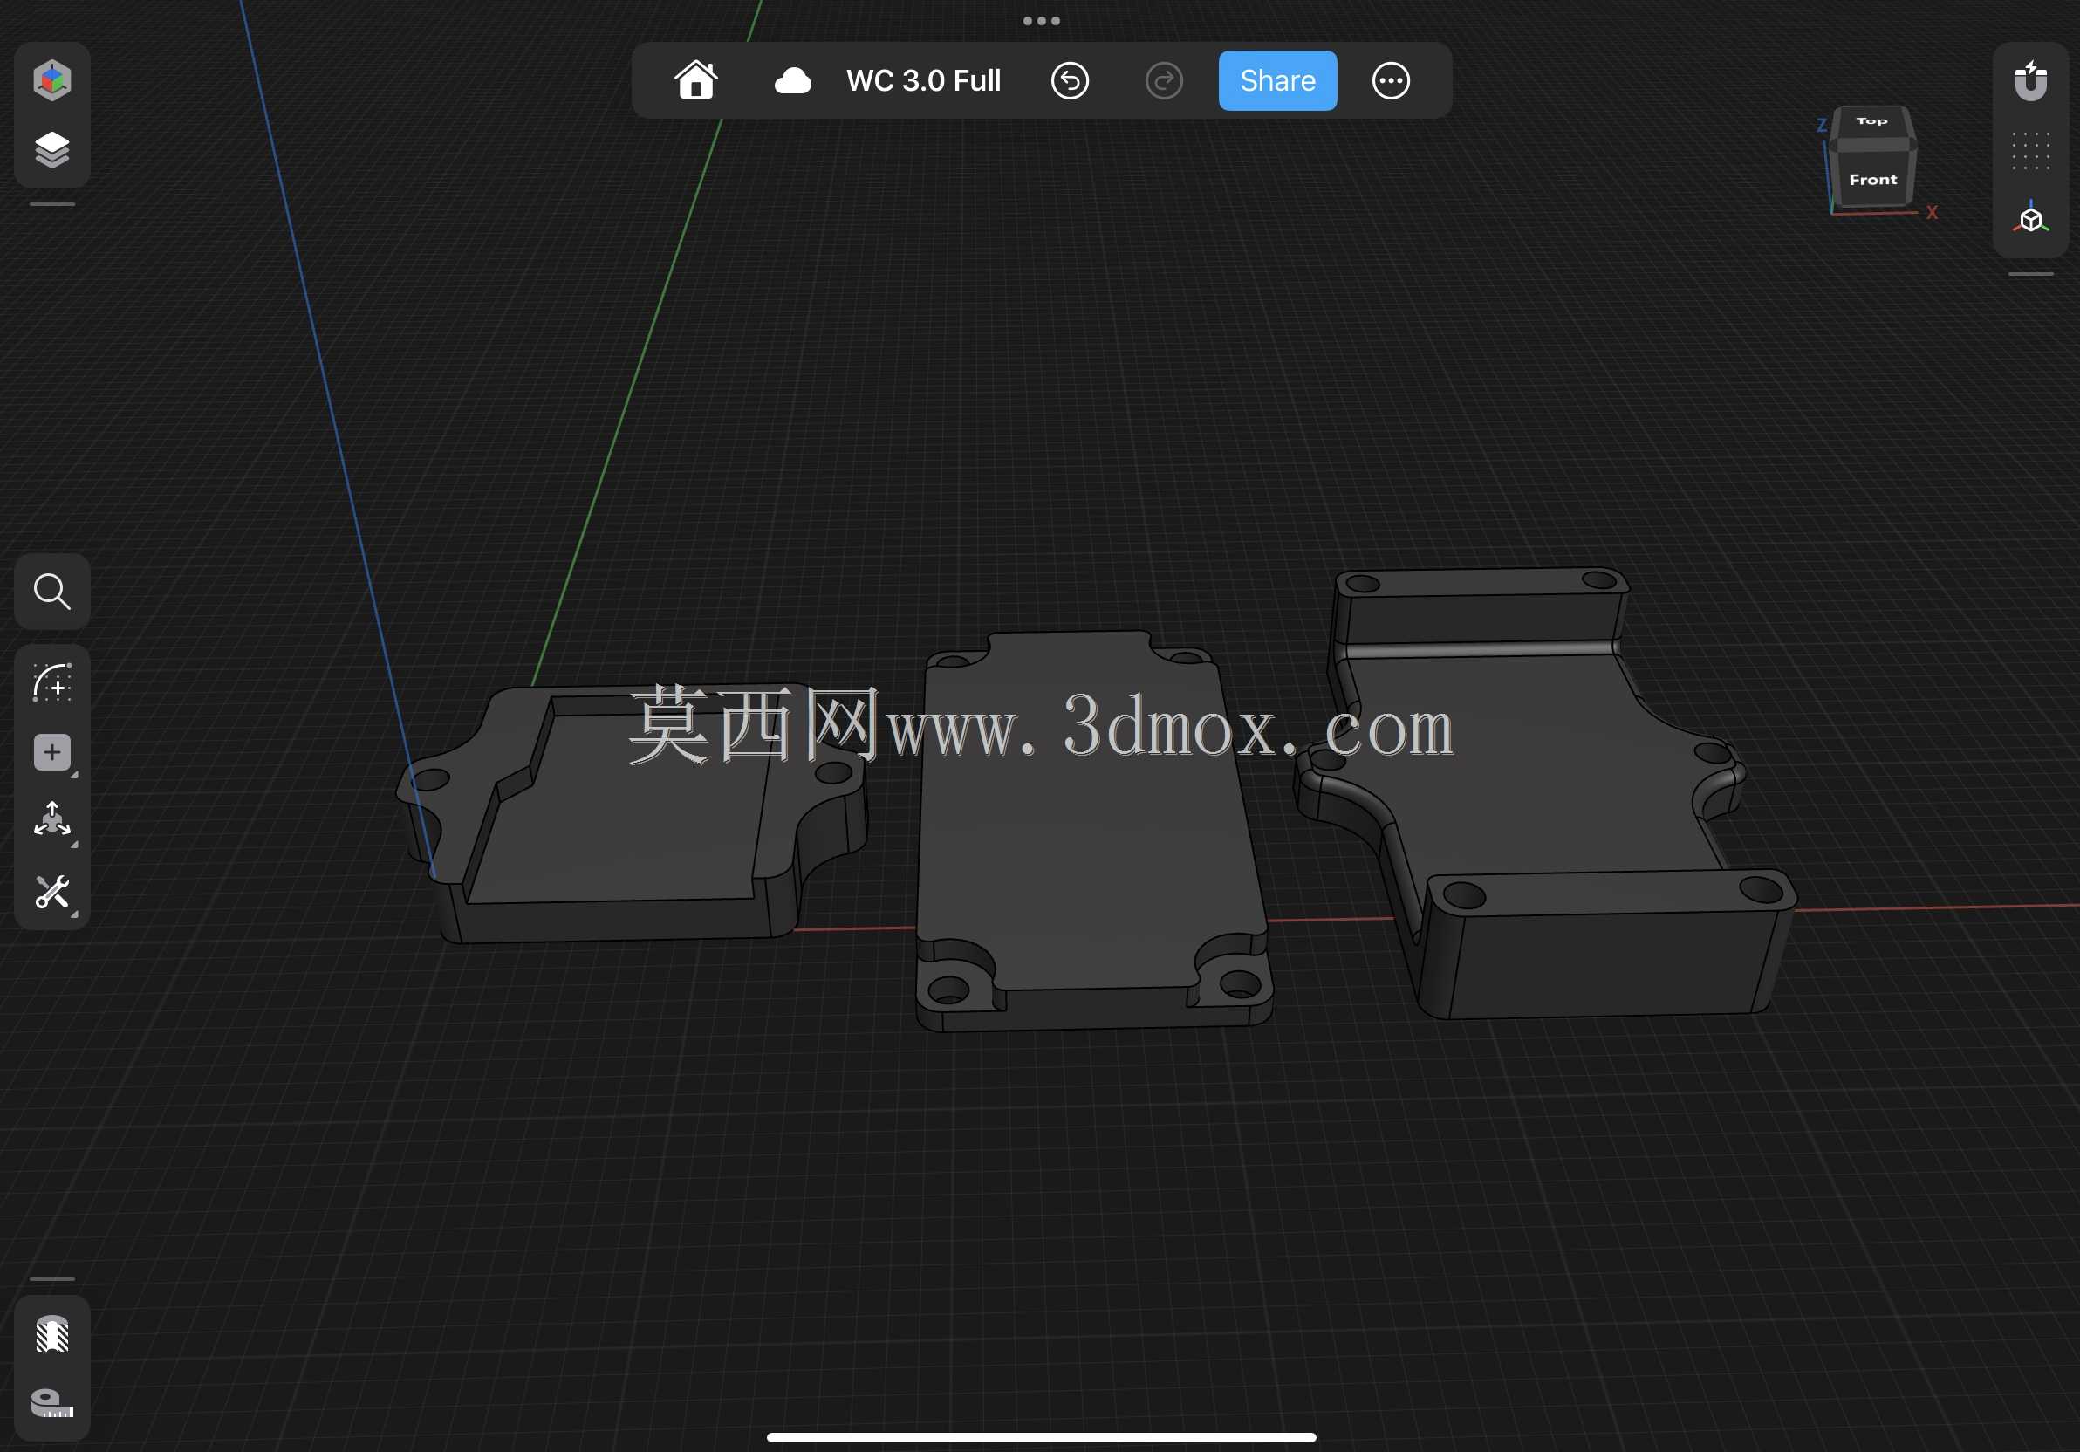The image size is (2080, 1452).
Task: Open the Add plus tool
Action: click(51, 753)
